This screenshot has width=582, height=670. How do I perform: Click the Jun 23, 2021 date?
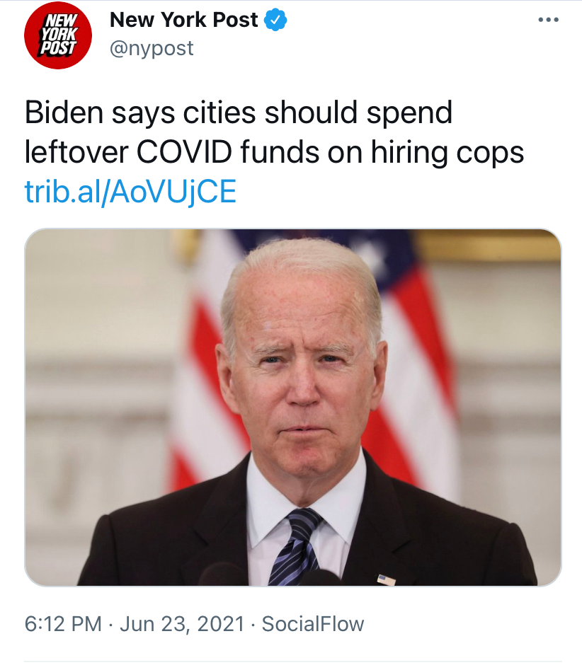(x=182, y=624)
